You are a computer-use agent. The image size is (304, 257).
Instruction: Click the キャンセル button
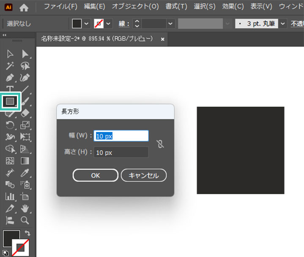pos(143,175)
